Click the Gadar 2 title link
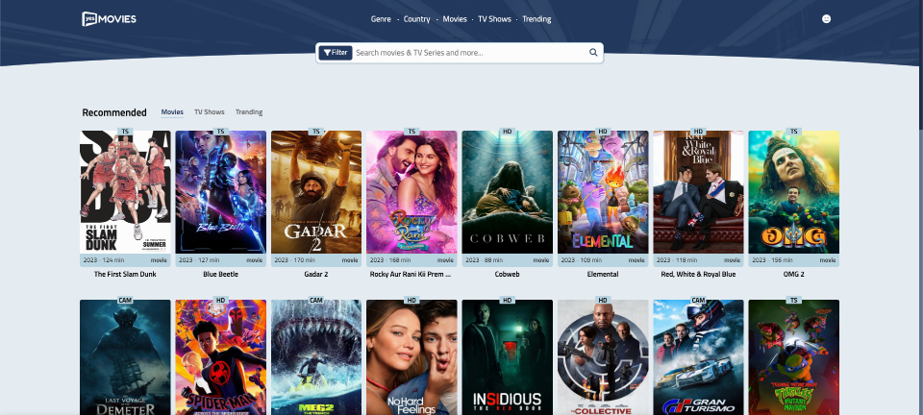 [316, 274]
